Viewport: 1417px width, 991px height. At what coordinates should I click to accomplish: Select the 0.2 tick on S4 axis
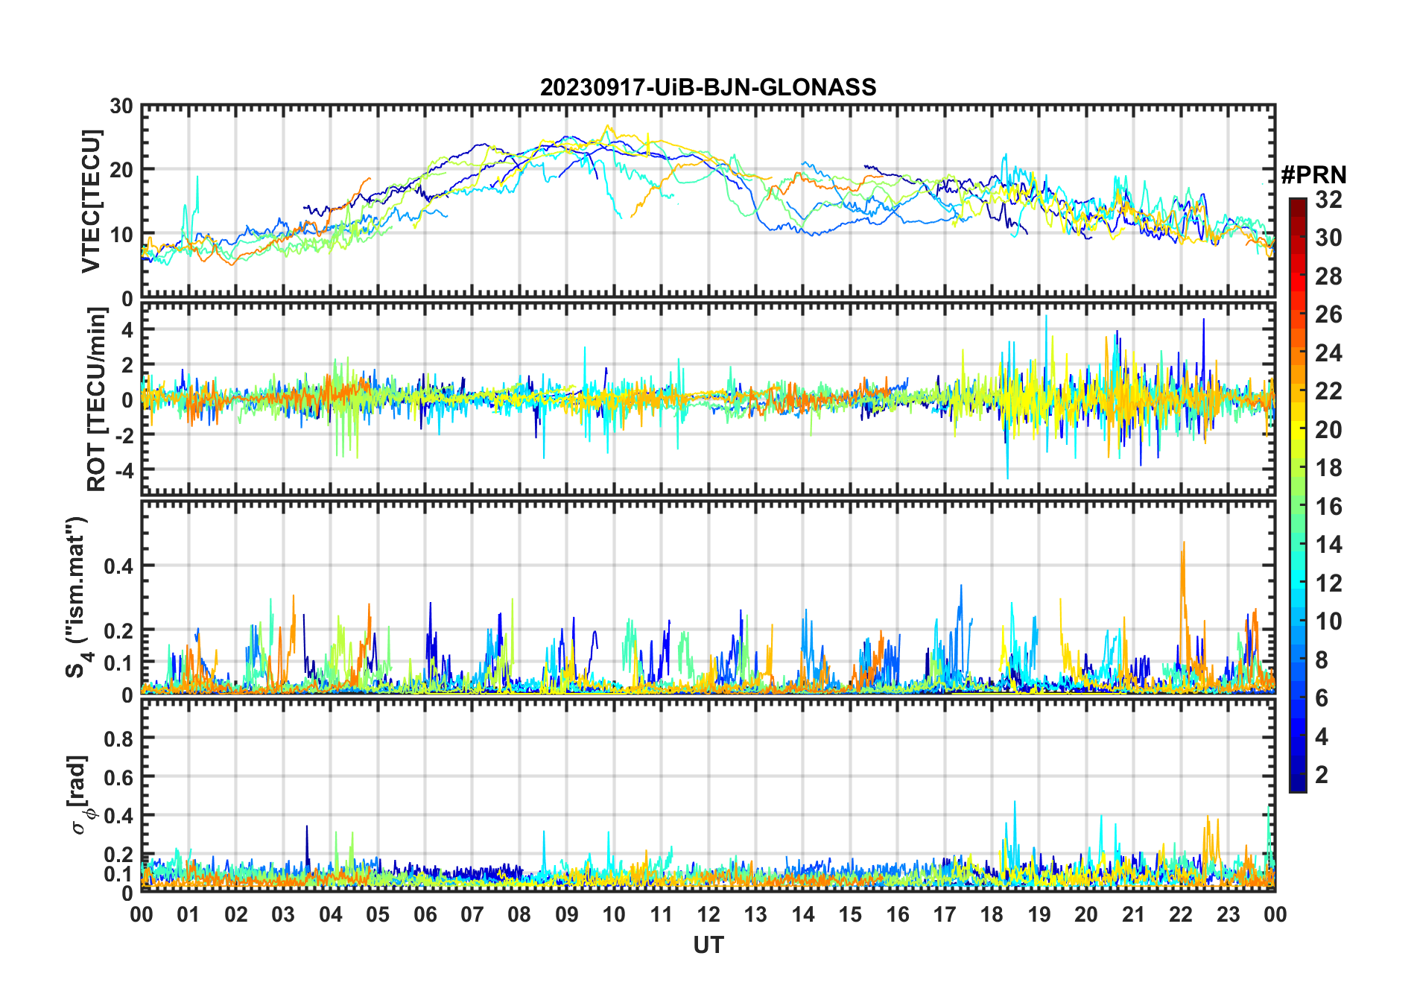(118, 630)
